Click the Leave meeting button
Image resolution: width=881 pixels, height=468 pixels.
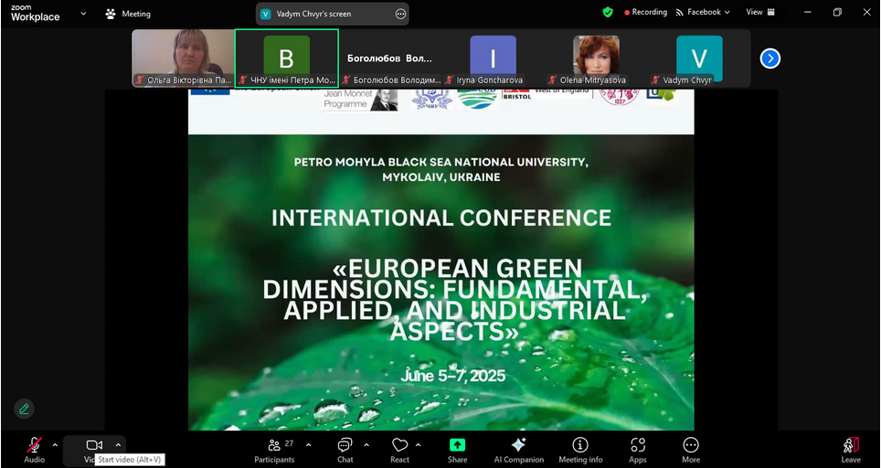[851, 452]
